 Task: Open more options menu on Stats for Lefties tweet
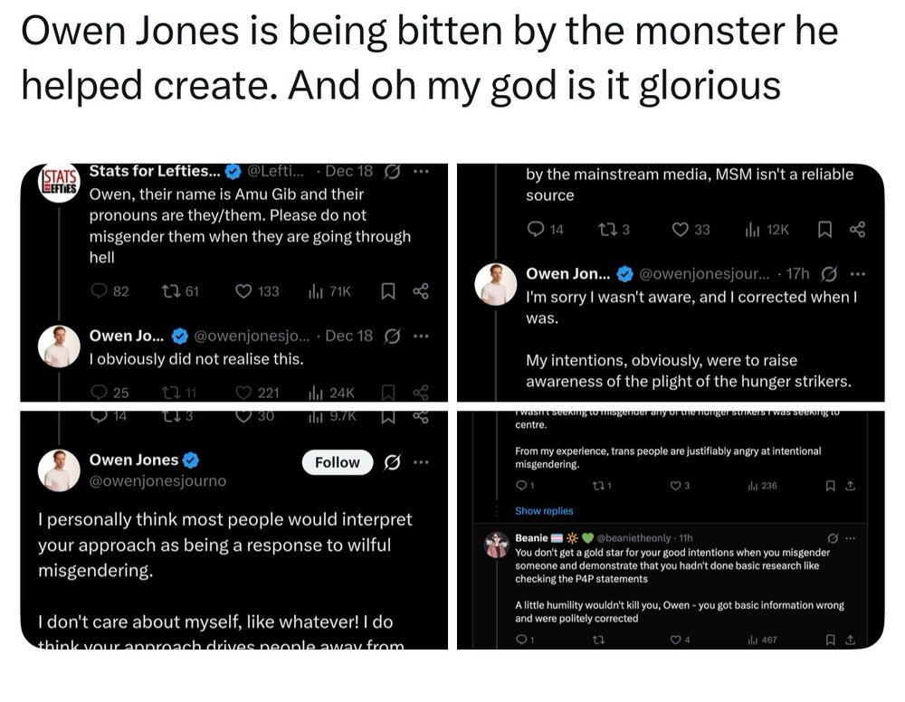point(419,172)
